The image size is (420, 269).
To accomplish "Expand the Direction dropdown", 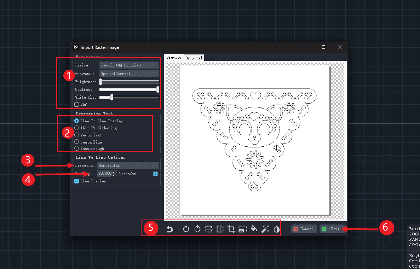I will 128,165.
